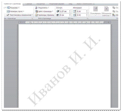The width and height of the screenshot is (122, 112).
Task: Open the Разрывы (Breaks) dropdown
Action: (x=13, y=8)
